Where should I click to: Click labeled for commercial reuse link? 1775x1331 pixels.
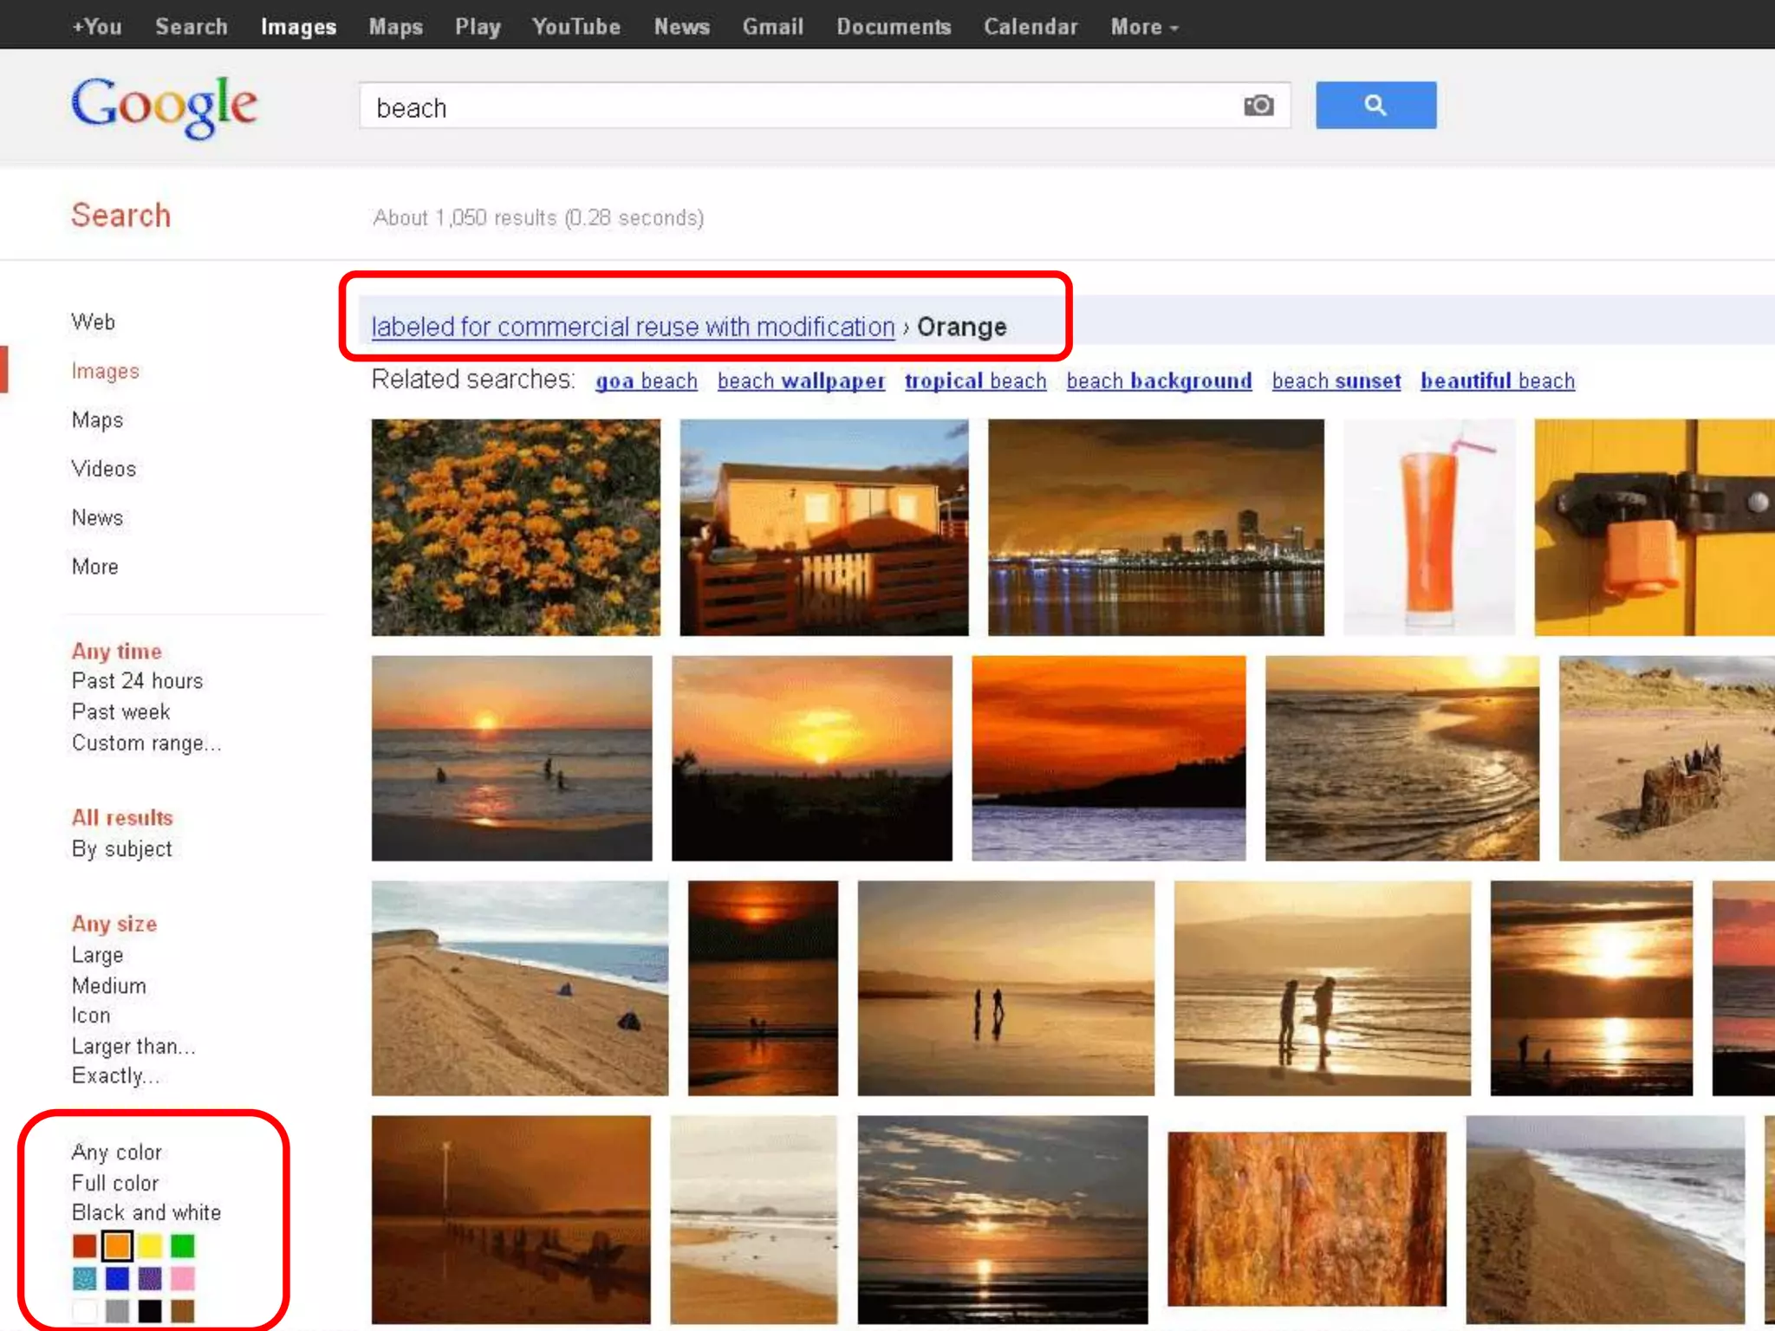pos(633,328)
